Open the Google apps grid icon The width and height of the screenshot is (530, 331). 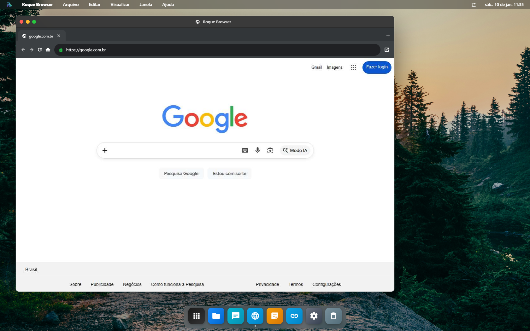[353, 67]
